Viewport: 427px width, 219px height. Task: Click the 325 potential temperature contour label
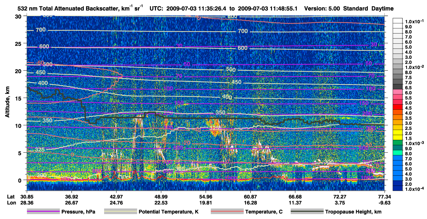click(39, 150)
